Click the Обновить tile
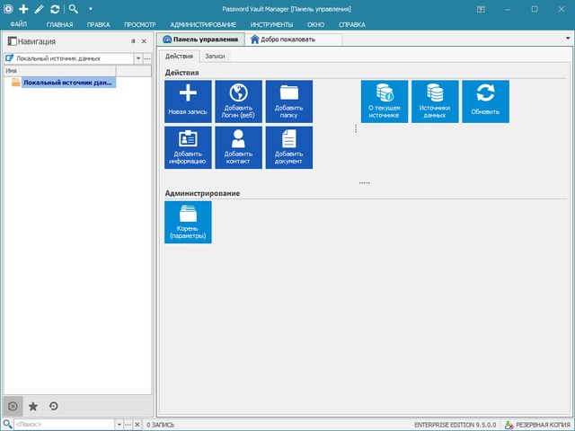Screen dimensions: 575x431 (485, 101)
